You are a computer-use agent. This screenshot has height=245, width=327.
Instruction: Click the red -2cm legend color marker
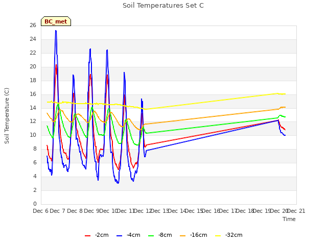click(87, 236)
